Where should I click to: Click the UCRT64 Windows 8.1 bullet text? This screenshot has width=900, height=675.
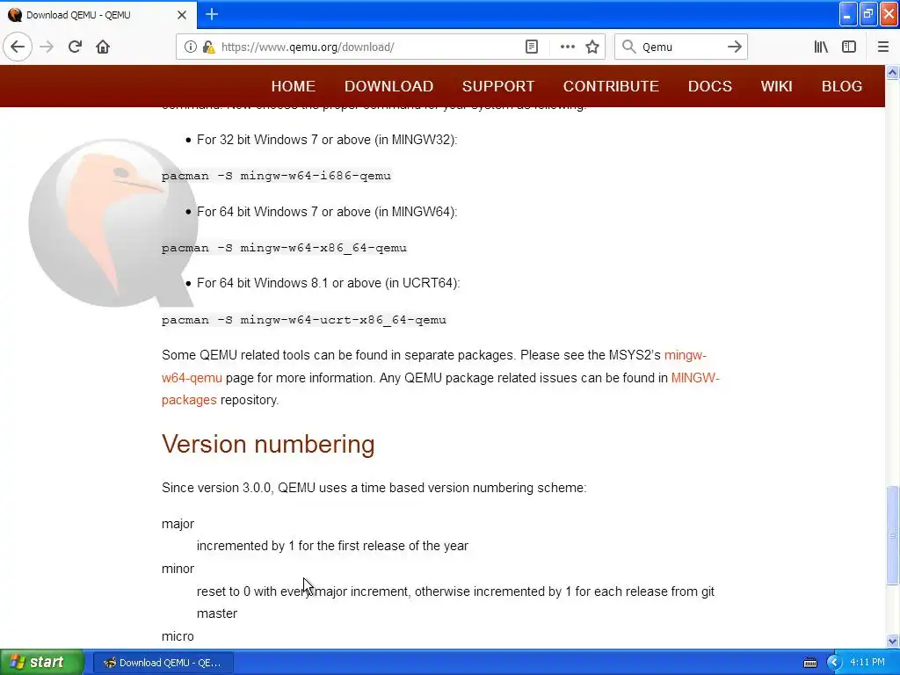(329, 283)
